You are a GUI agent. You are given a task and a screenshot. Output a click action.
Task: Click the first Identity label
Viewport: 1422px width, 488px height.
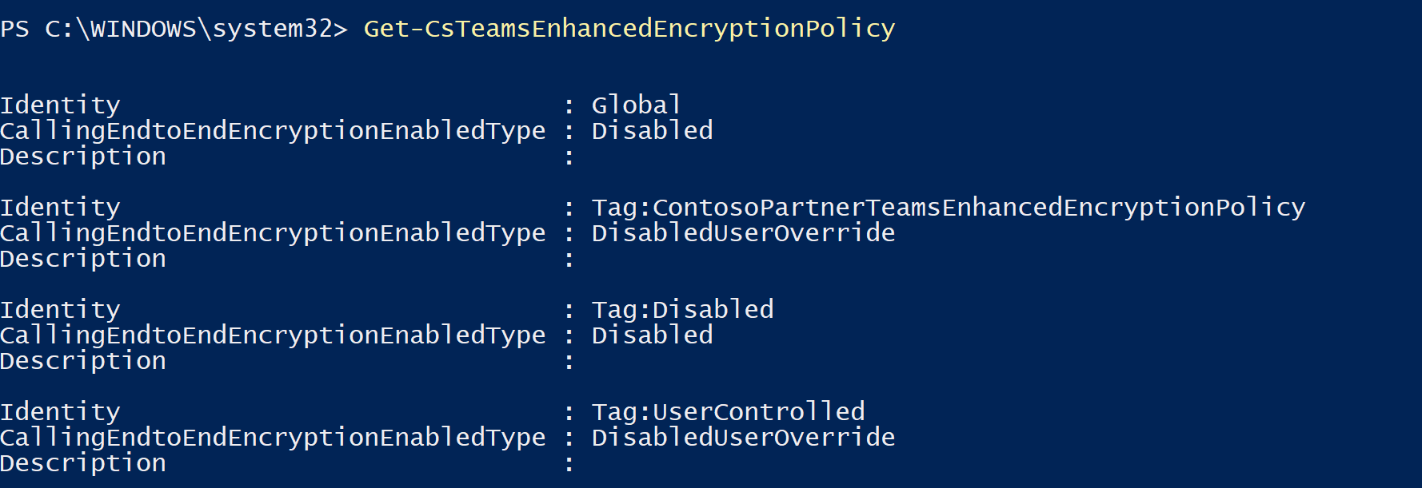60,105
